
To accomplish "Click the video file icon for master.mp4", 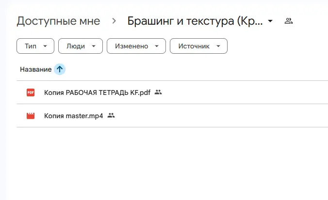I will [31, 116].
